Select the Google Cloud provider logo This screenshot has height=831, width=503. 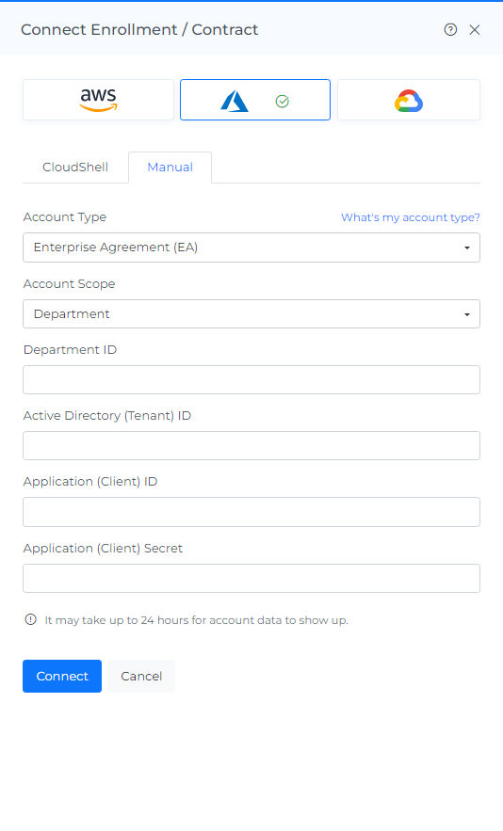coord(409,102)
